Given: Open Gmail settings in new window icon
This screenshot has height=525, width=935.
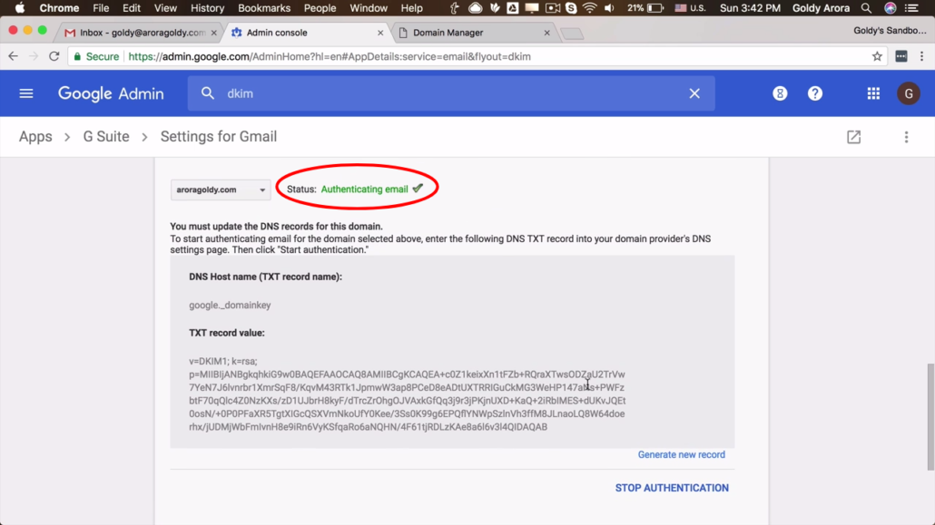Looking at the screenshot, I should [854, 137].
